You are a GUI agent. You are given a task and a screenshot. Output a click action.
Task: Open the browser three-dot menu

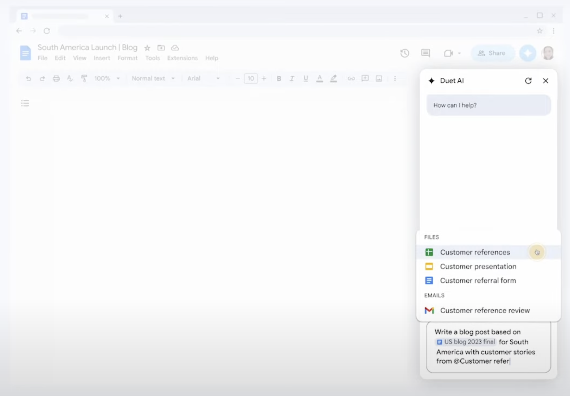point(553,31)
